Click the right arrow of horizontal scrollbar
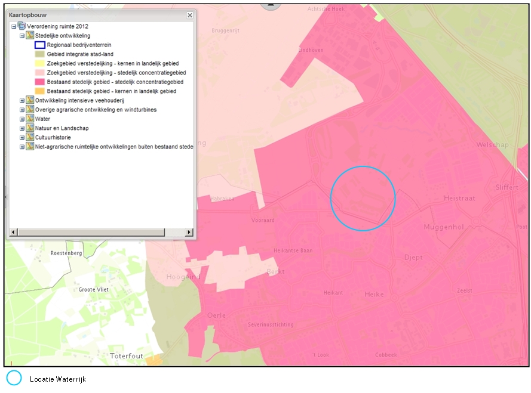Image resolution: width=531 pixels, height=393 pixels. point(189,232)
